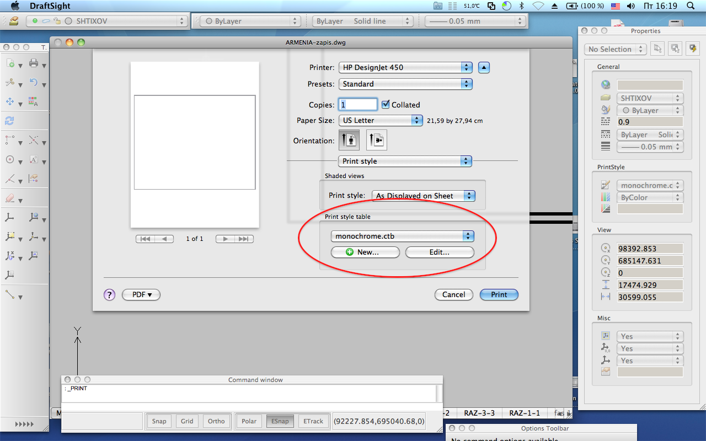Viewport: 706px width, 441px height.
Task: Switch to the RAZ-1-1 sheet tab
Action: 525,413
